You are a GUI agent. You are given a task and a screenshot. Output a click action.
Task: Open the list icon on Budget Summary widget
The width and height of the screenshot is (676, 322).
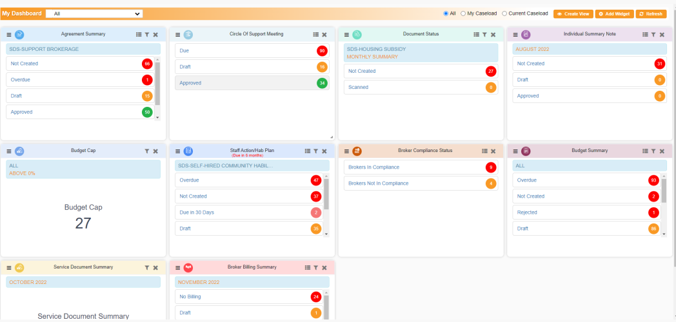click(x=645, y=151)
